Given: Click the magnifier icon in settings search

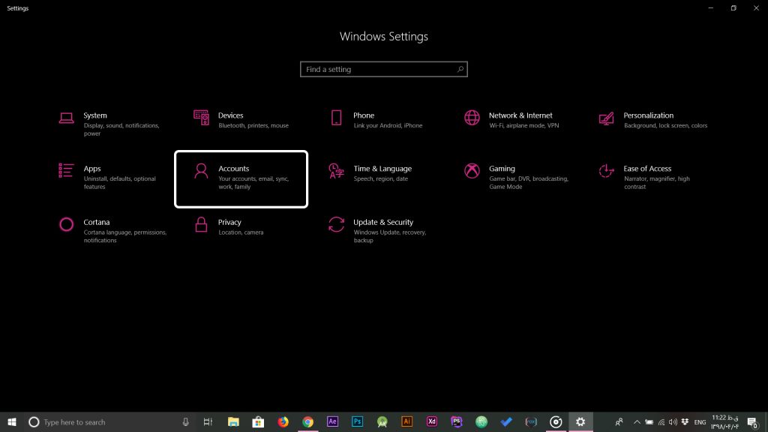Looking at the screenshot, I should point(460,69).
